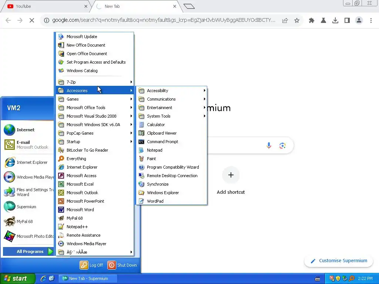The height and width of the screenshot is (284, 379).
Task: Launch Microsoft Word
Action: pos(95,210)
